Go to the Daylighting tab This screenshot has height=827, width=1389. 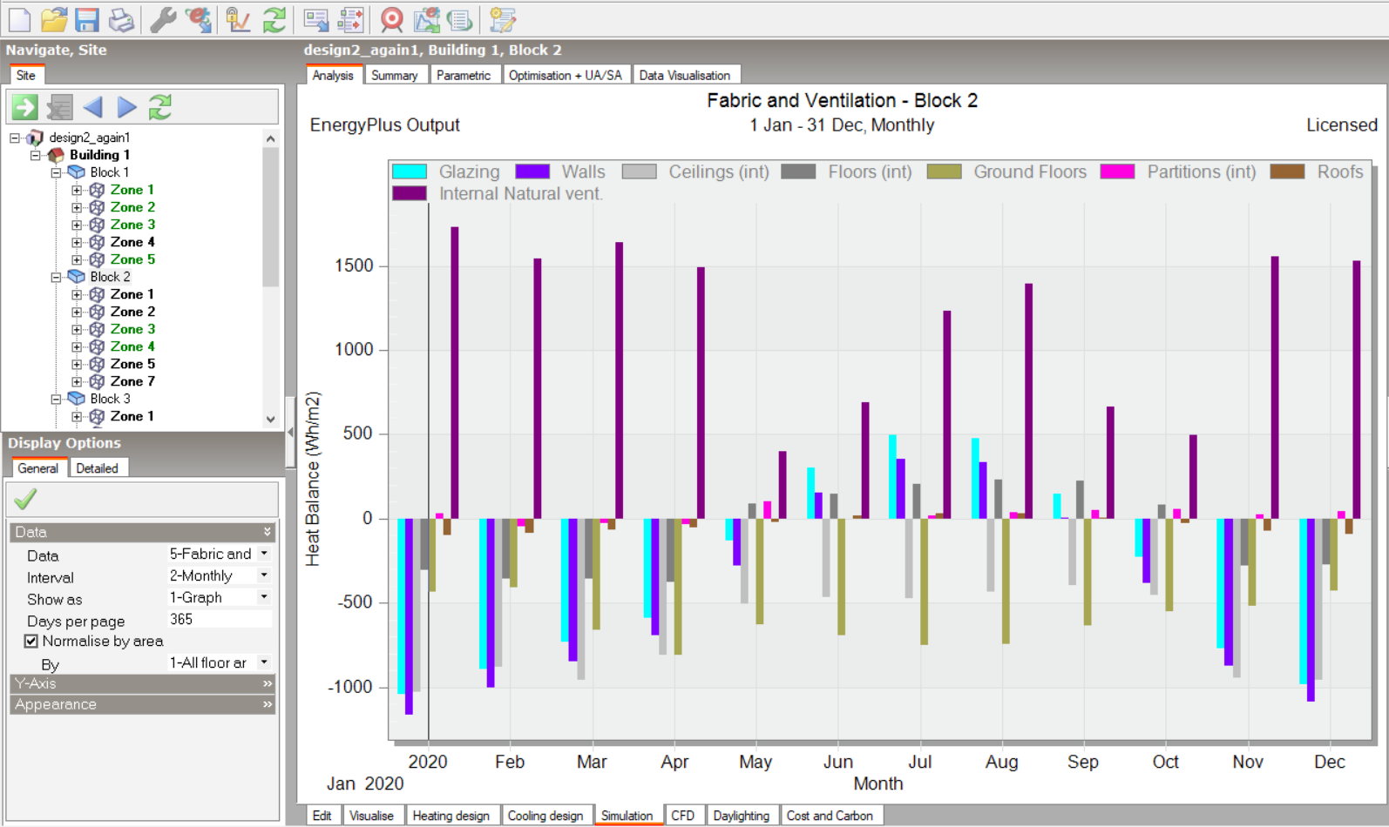[x=741, y=816]
